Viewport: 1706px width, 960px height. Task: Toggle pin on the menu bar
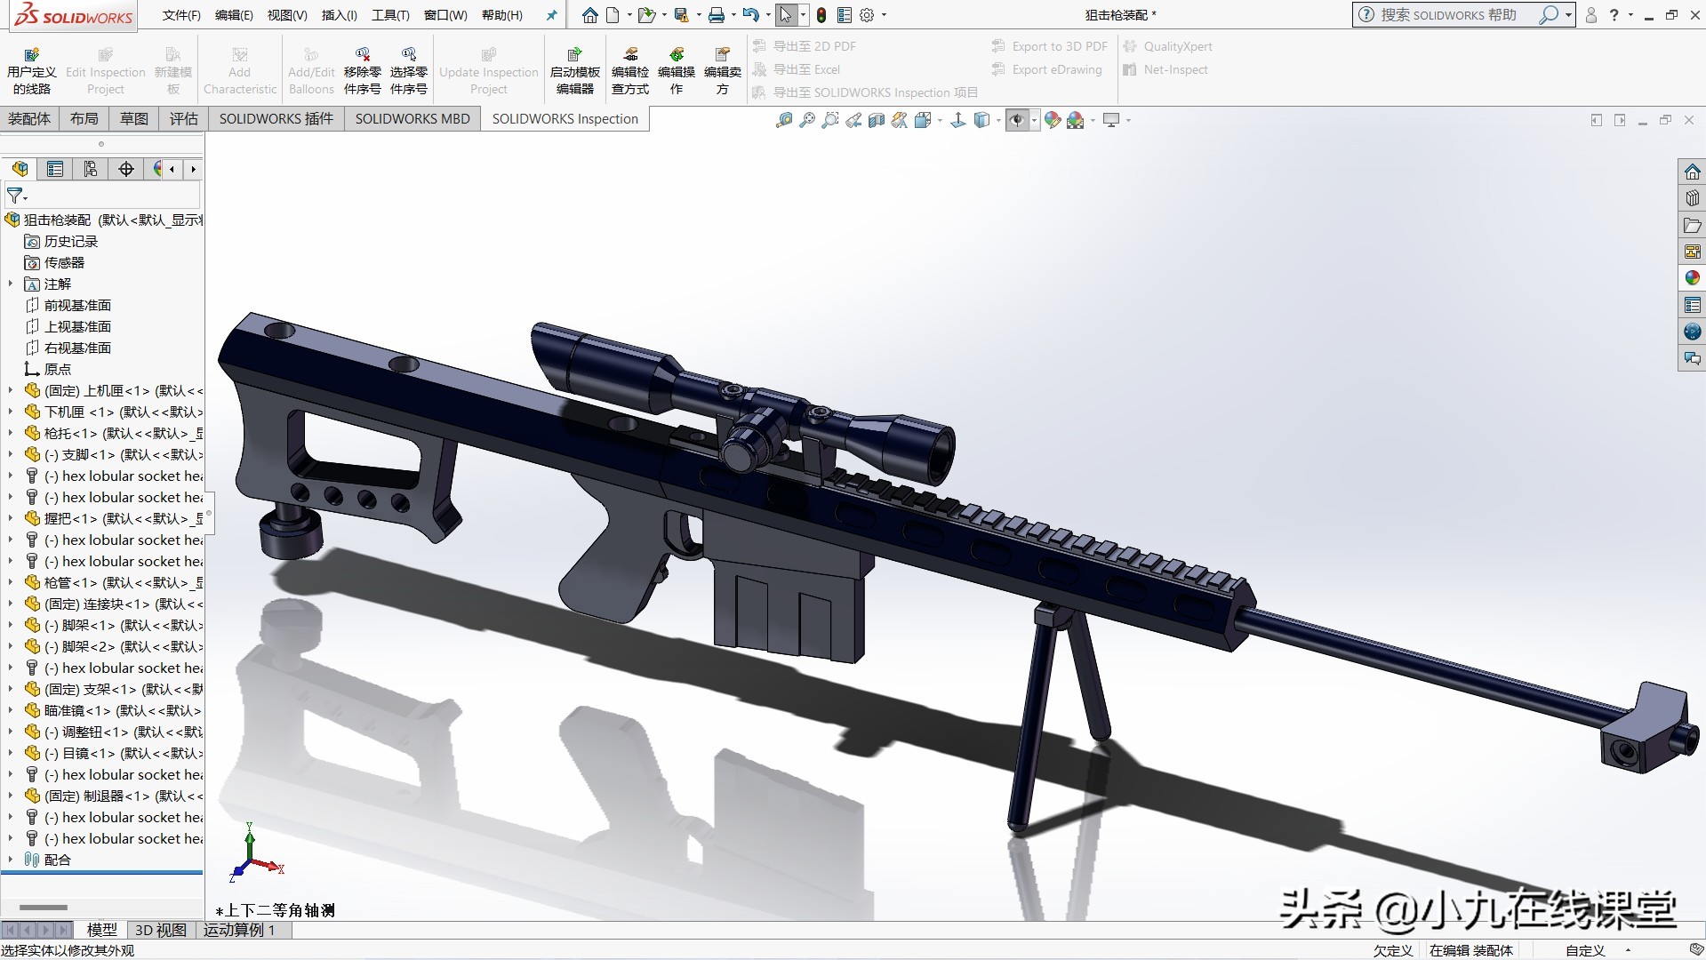coord(551,14)
